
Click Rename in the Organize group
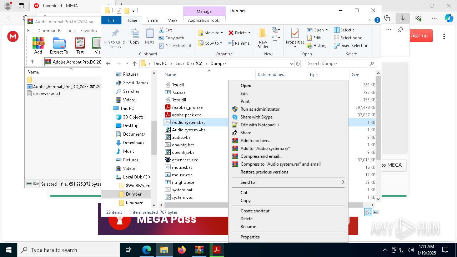coord(239,43)
